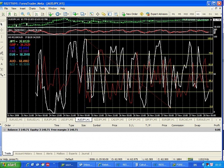The image size is (224, 168).
Task: Select the text label 'A' drawing tool
Action: pos(2,64)
